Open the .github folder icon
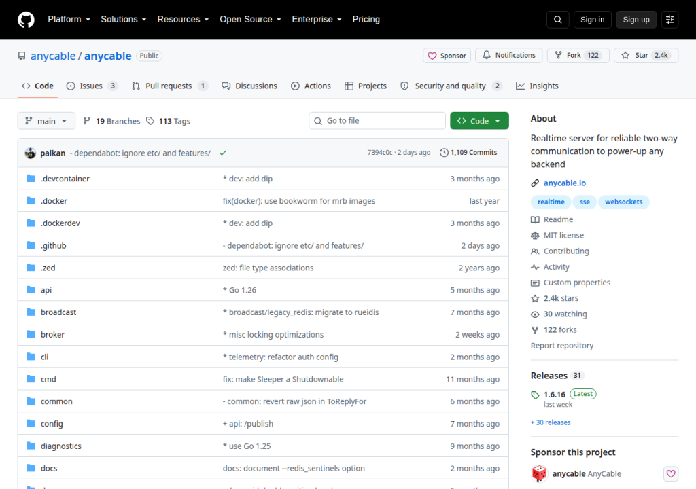The height and width of the screenshot is (489, 696). pyautogui.click(x=31, y=245)
